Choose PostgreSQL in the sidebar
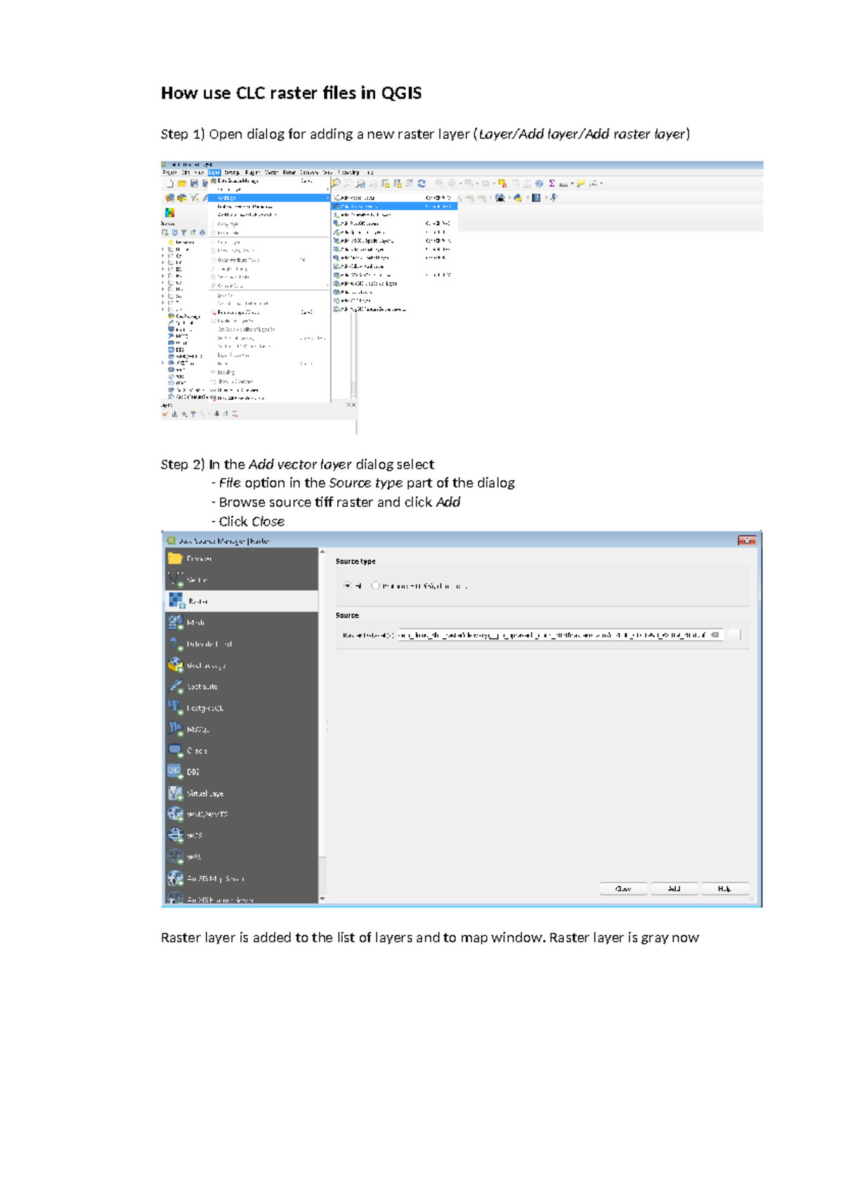 [242, 708]
